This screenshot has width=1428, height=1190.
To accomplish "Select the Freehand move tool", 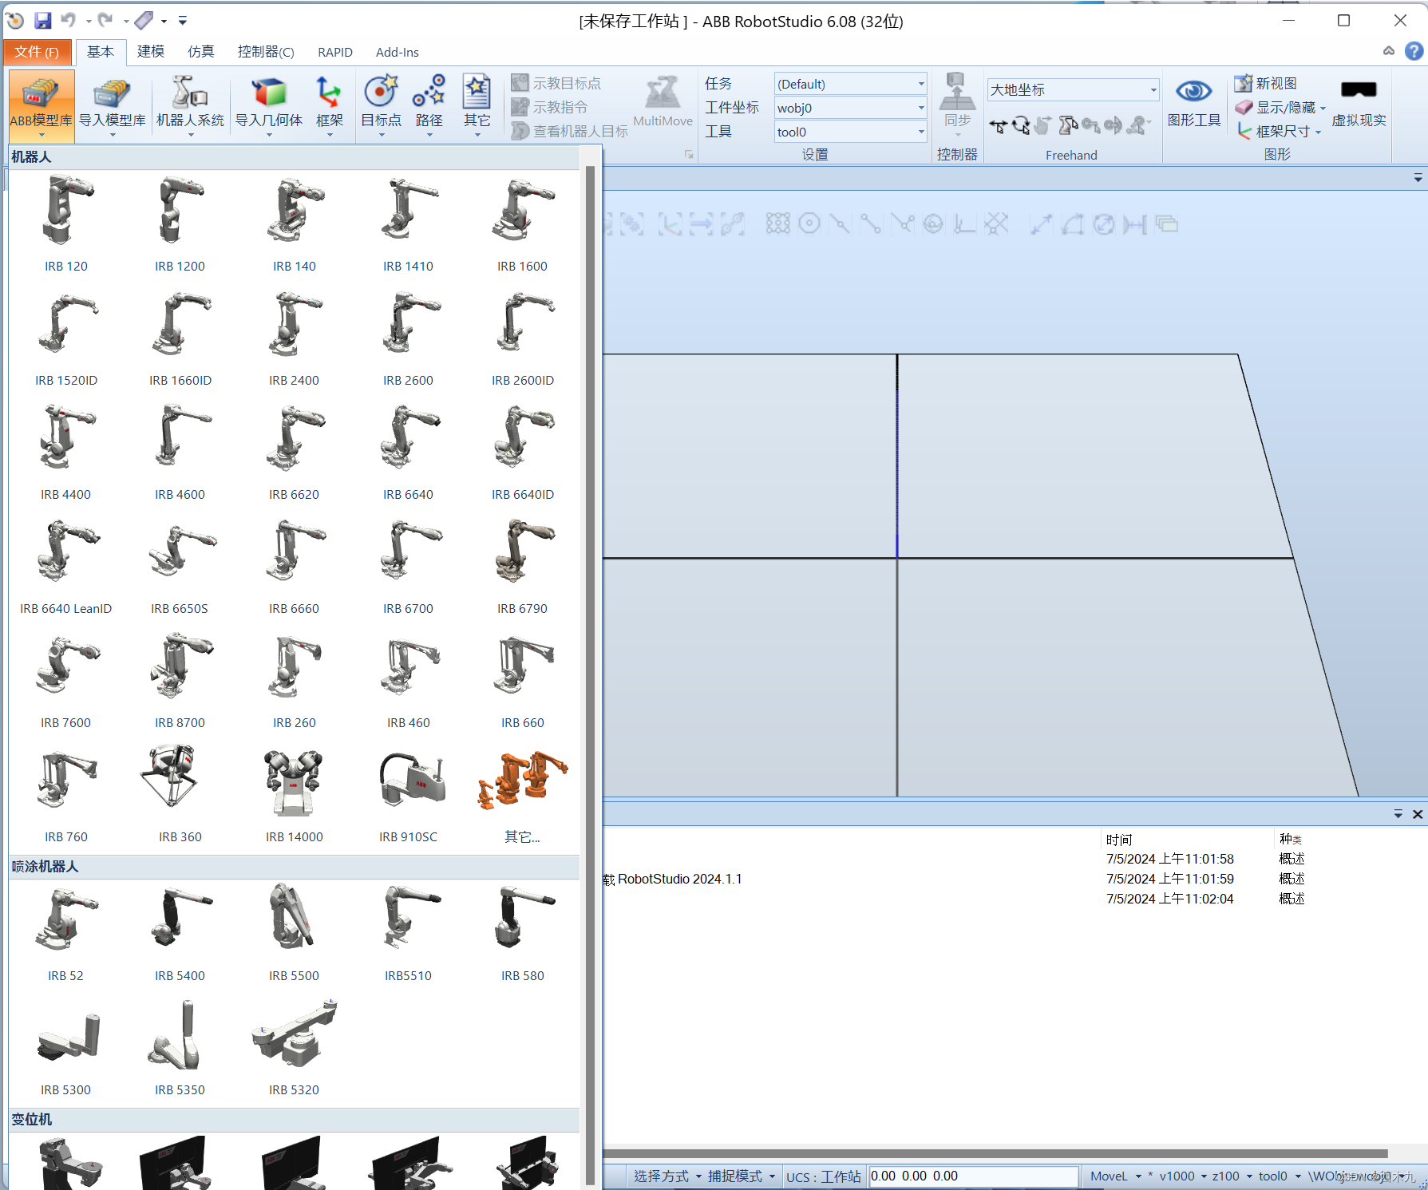I will pos(998,125).
